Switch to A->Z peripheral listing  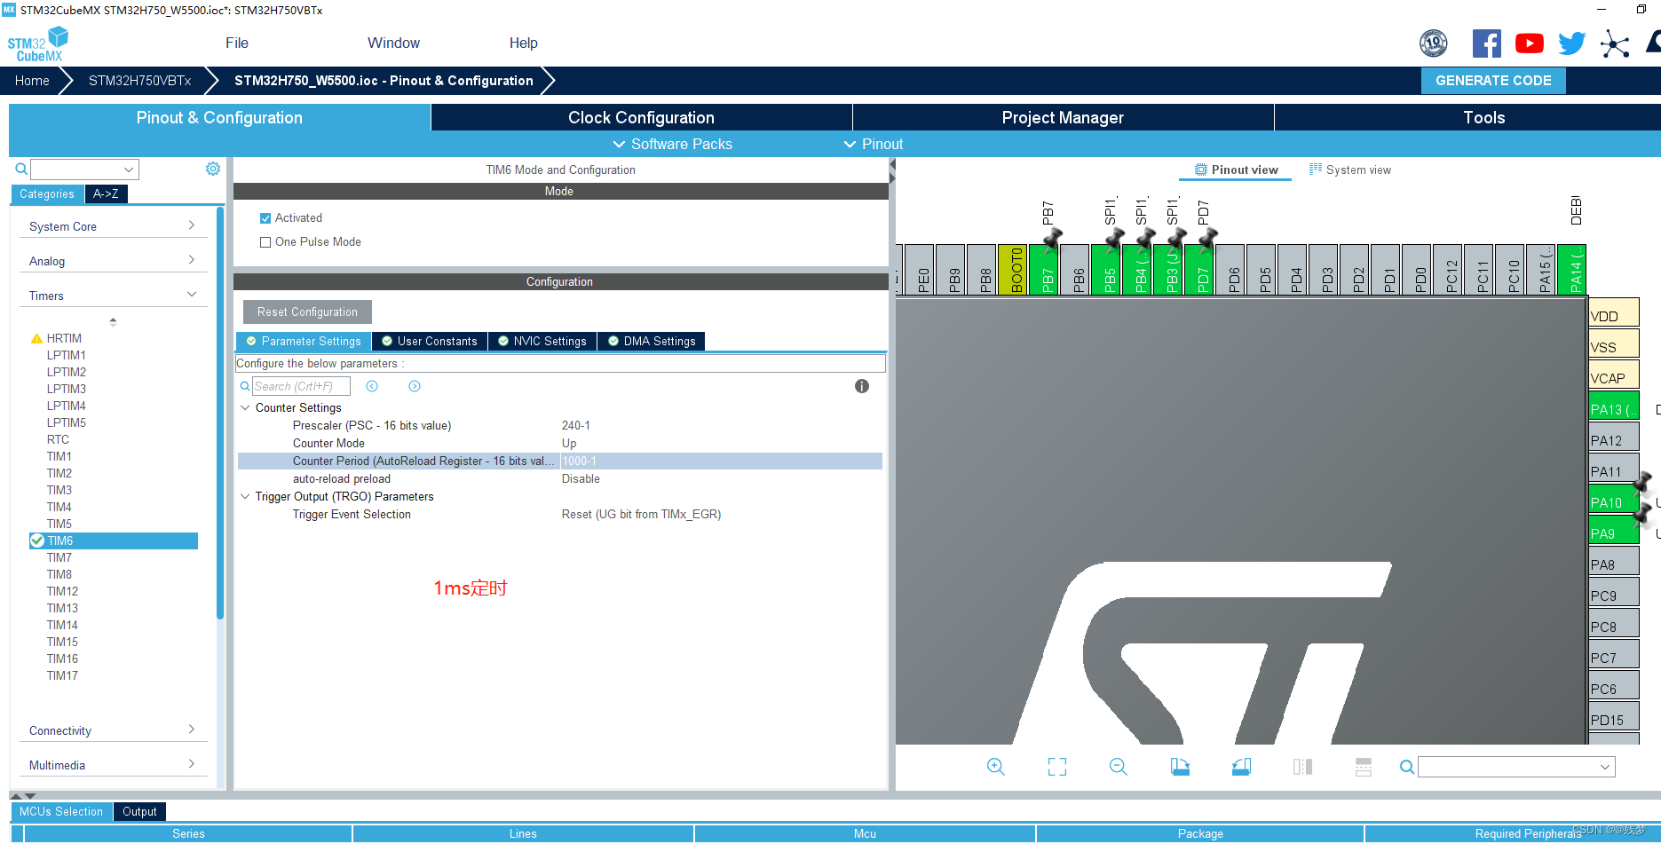point(106,193)
